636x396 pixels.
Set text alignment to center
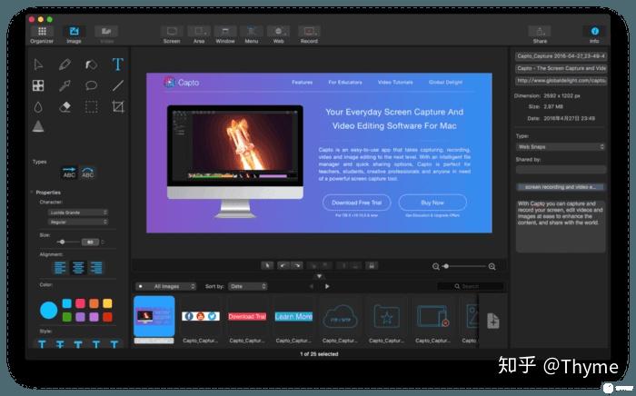78,268
